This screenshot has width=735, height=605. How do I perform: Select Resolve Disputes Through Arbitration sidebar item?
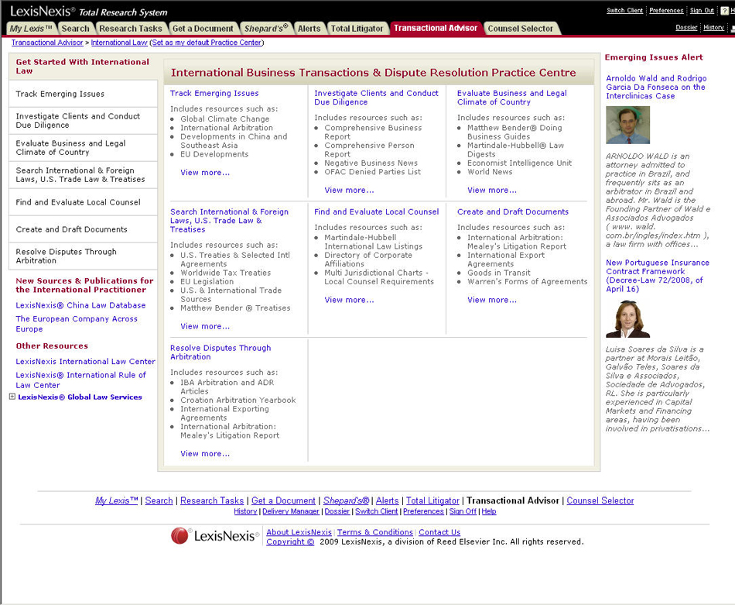click(x=83, y=256)
